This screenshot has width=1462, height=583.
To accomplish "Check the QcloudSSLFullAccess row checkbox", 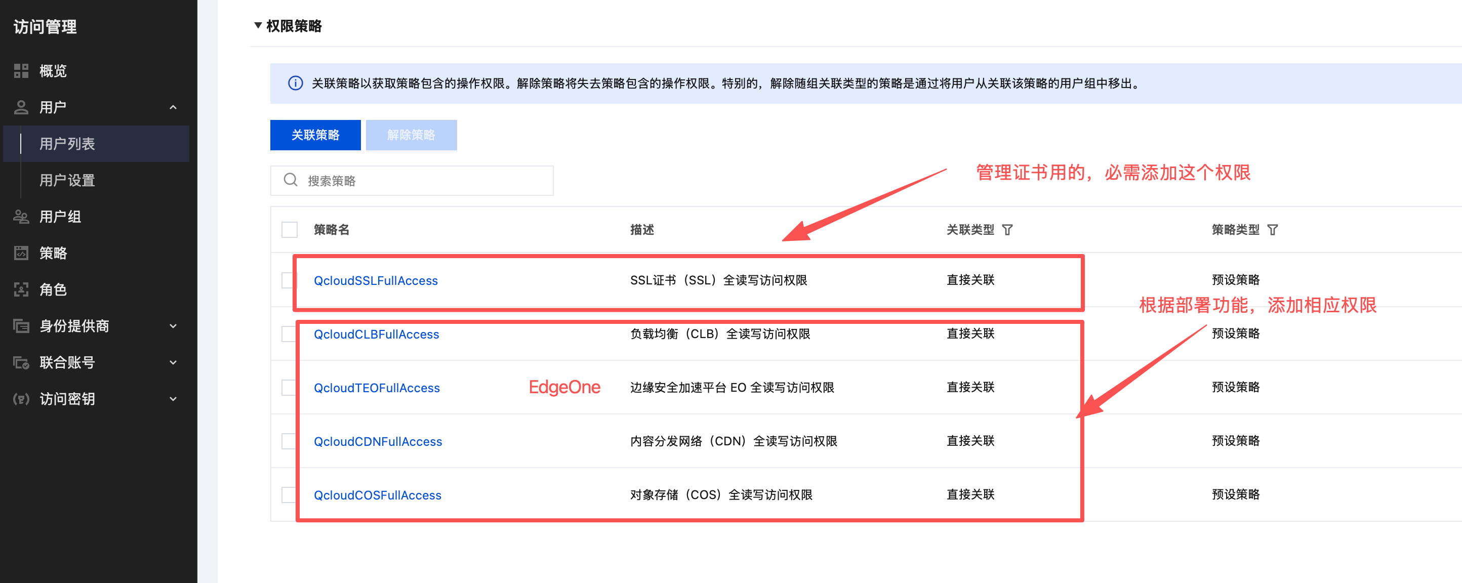I will point(289,280).
